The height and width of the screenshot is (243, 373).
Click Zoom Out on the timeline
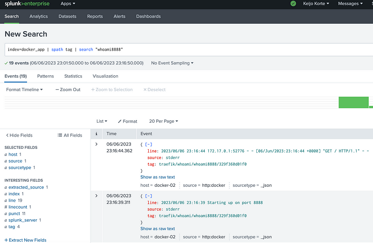tap(68, 90)
